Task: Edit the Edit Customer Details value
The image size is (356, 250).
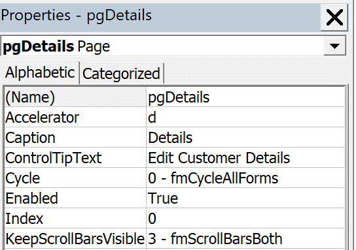Action: pyautogui.click(x=245, y=158)
